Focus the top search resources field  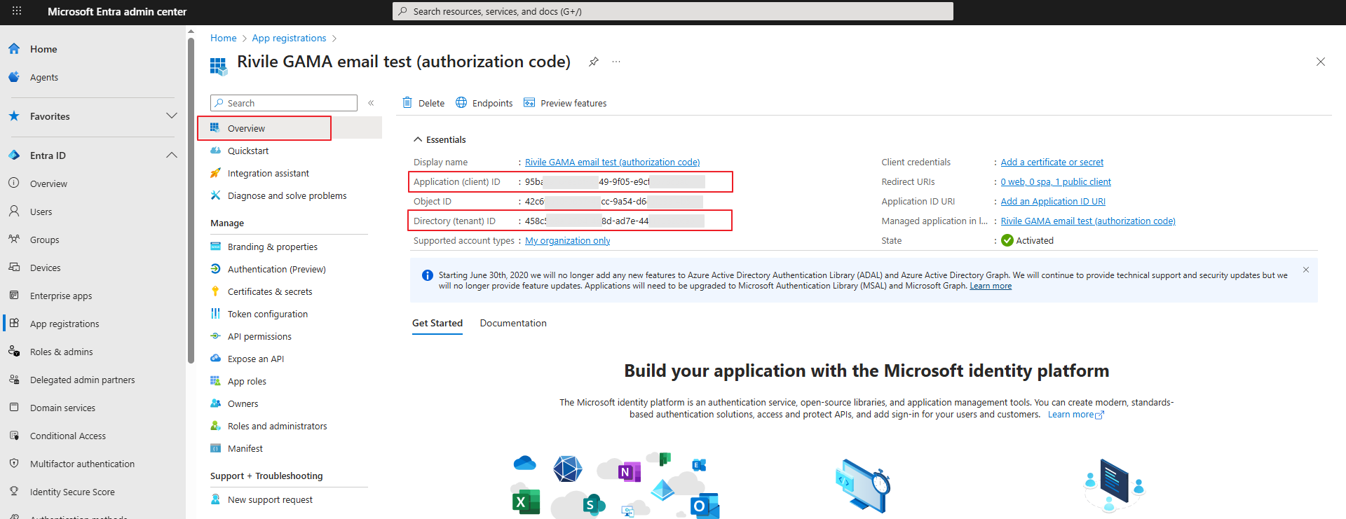pos(673,11)
